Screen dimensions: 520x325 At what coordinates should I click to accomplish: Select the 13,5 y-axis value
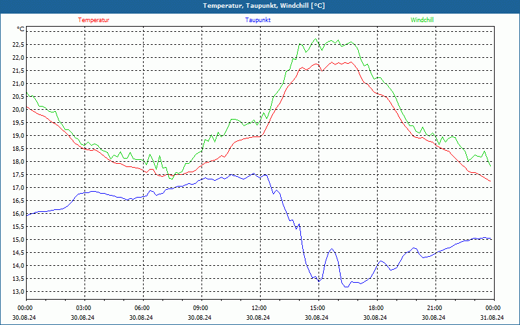(x=18, y=279)
